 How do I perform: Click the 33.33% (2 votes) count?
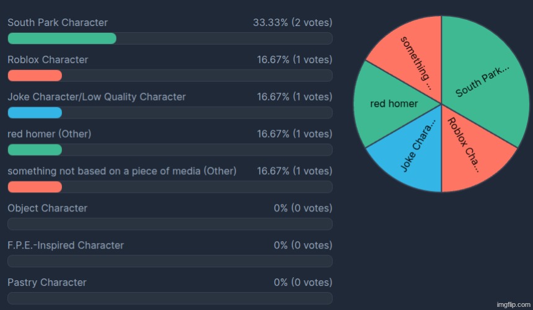coord(293,22)
